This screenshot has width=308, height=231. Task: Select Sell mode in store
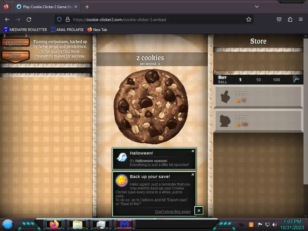tap(222, 82)
